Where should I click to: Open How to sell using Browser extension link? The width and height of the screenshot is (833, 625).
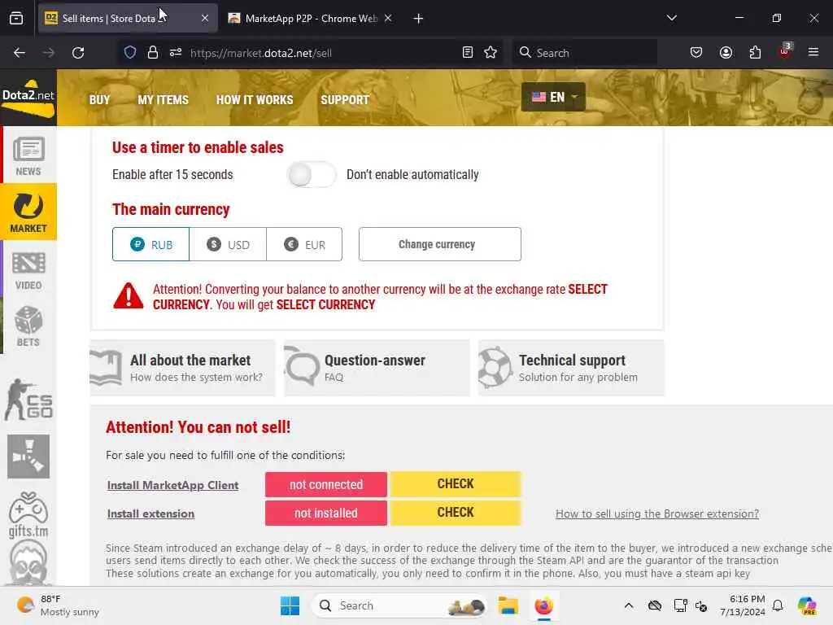click(657, 514)
